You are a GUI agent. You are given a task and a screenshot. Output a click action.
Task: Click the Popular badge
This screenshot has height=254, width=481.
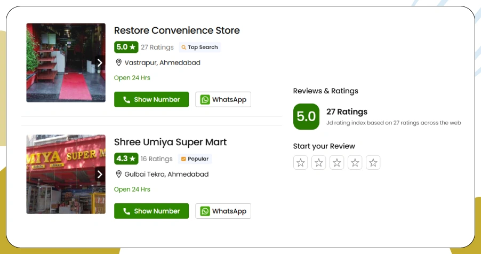pos(195,159)
